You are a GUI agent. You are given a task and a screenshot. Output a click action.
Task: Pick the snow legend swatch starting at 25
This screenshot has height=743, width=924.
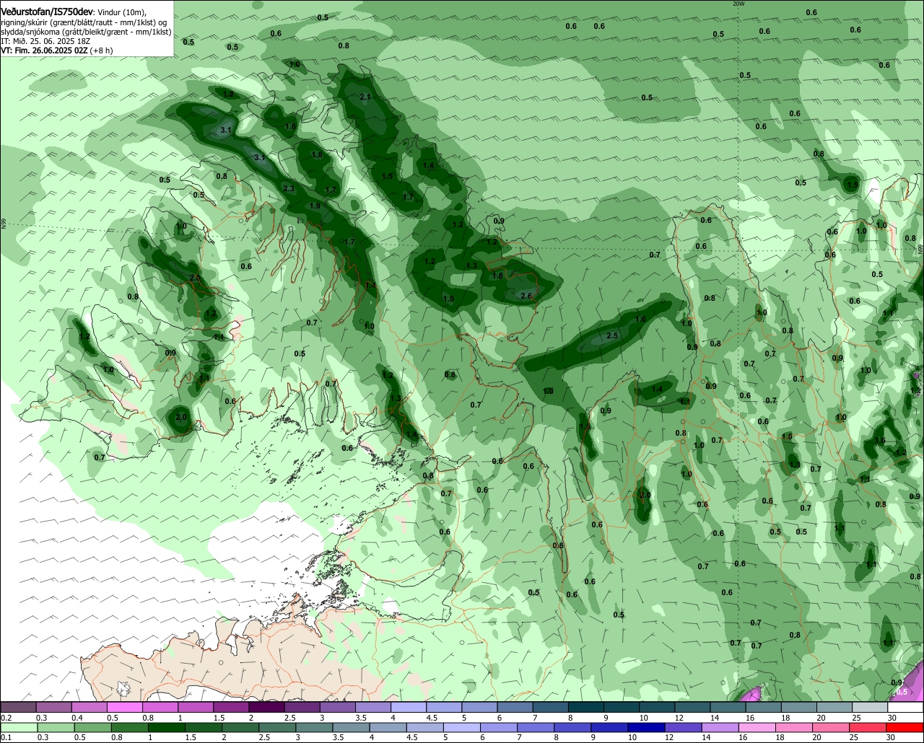tap(869, 707)
